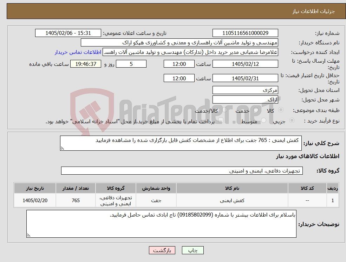Click the need date cell 1405/02/20
This screenshot has width=346, height=262.
(35, 200)
